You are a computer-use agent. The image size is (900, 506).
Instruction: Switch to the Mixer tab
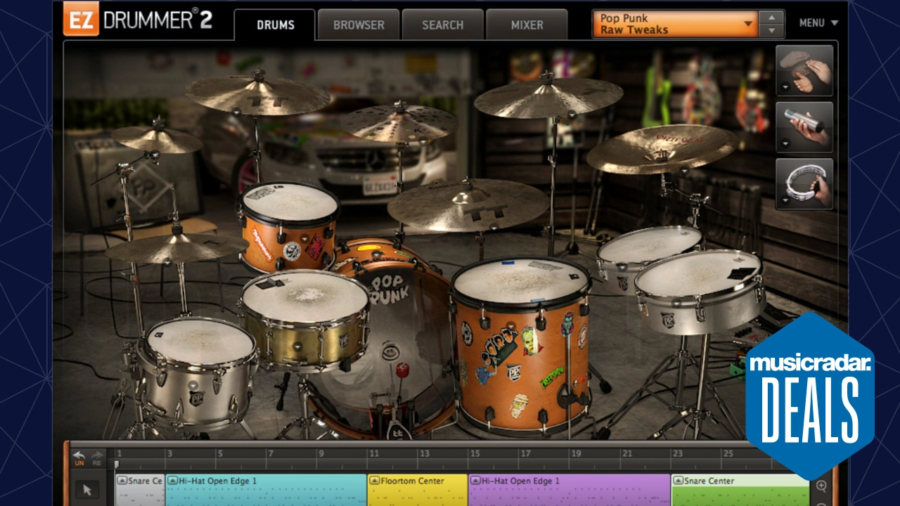point(527,25)
